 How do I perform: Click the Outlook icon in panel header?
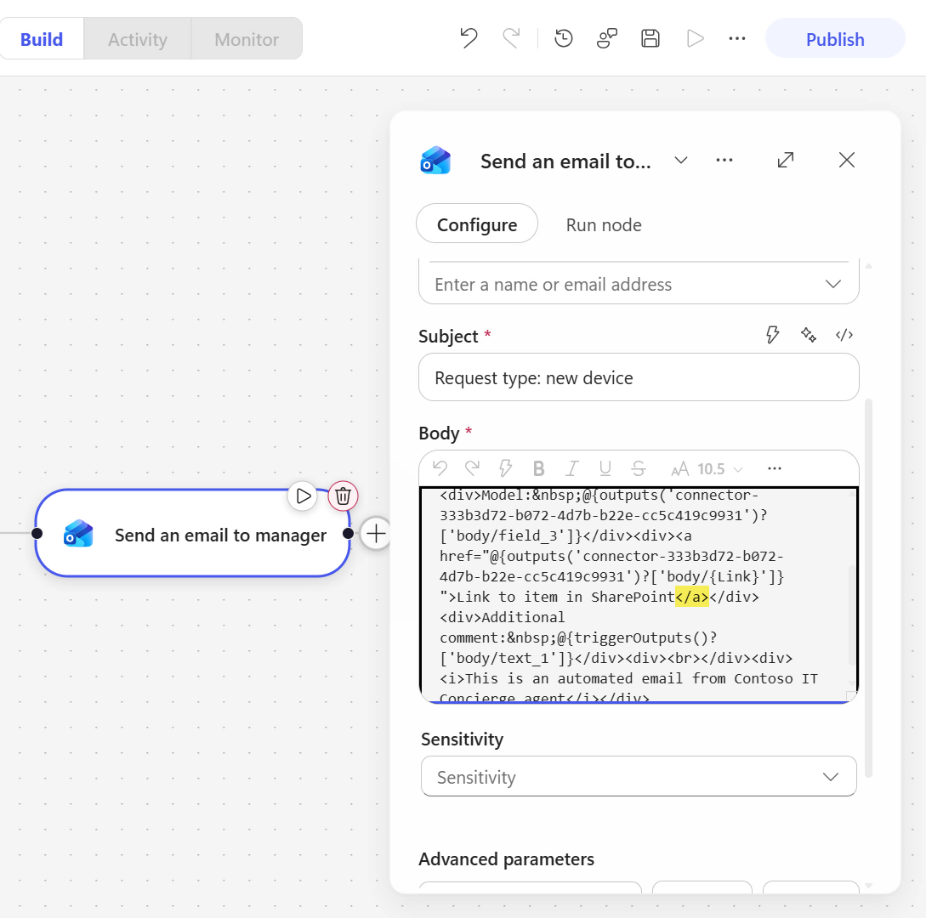(435, 161)
